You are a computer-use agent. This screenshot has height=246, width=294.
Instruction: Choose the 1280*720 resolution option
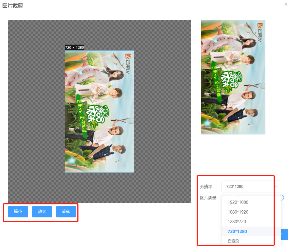(x=251, y=222)
